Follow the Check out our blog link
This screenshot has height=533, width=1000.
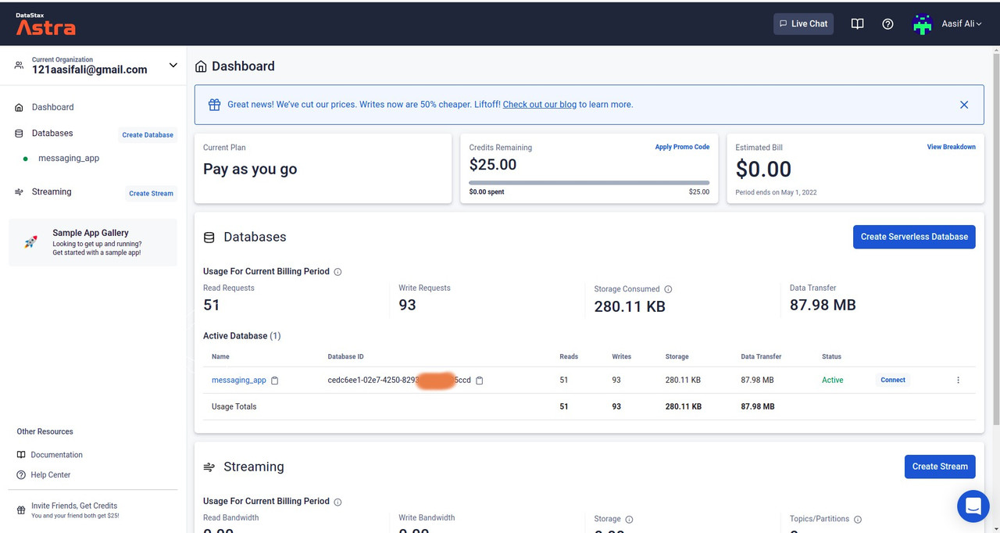click(540, 105)
